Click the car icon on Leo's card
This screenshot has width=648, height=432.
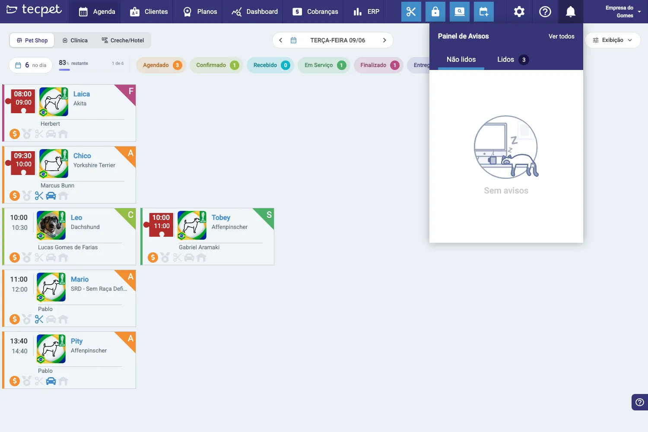coord(51,257)
